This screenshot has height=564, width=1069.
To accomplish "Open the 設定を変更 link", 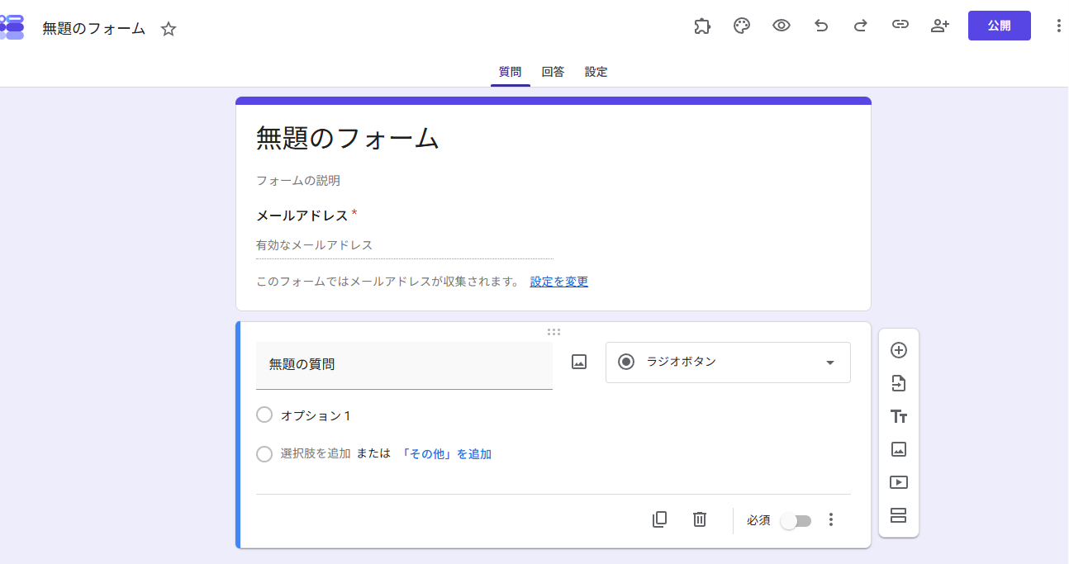I will click(559, 282).
